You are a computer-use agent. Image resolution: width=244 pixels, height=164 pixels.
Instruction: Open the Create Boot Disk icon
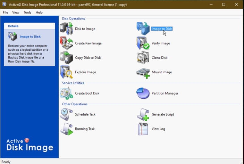[66, 93]
